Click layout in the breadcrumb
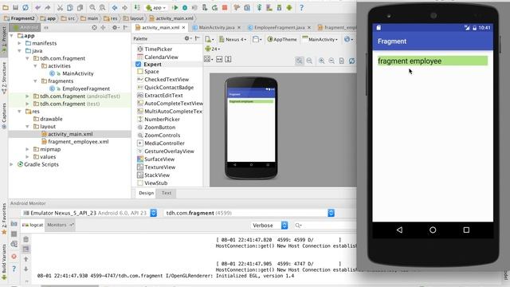 tap(134, 18)
